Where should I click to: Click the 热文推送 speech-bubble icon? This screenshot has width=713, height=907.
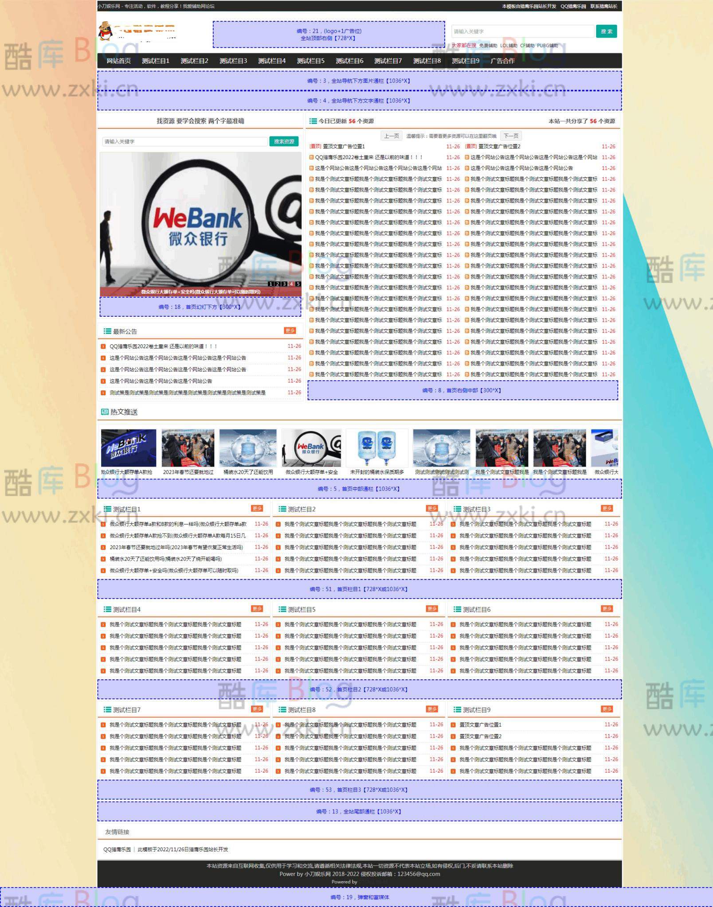coord(104,412)
